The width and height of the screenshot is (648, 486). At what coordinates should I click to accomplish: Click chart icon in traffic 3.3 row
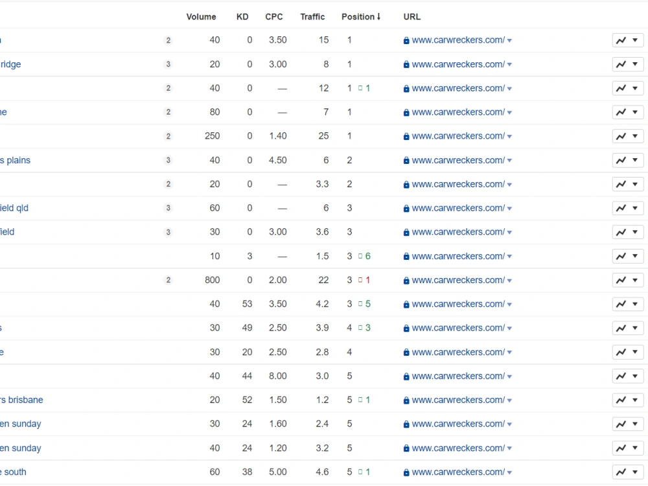[x=621, y=184]
